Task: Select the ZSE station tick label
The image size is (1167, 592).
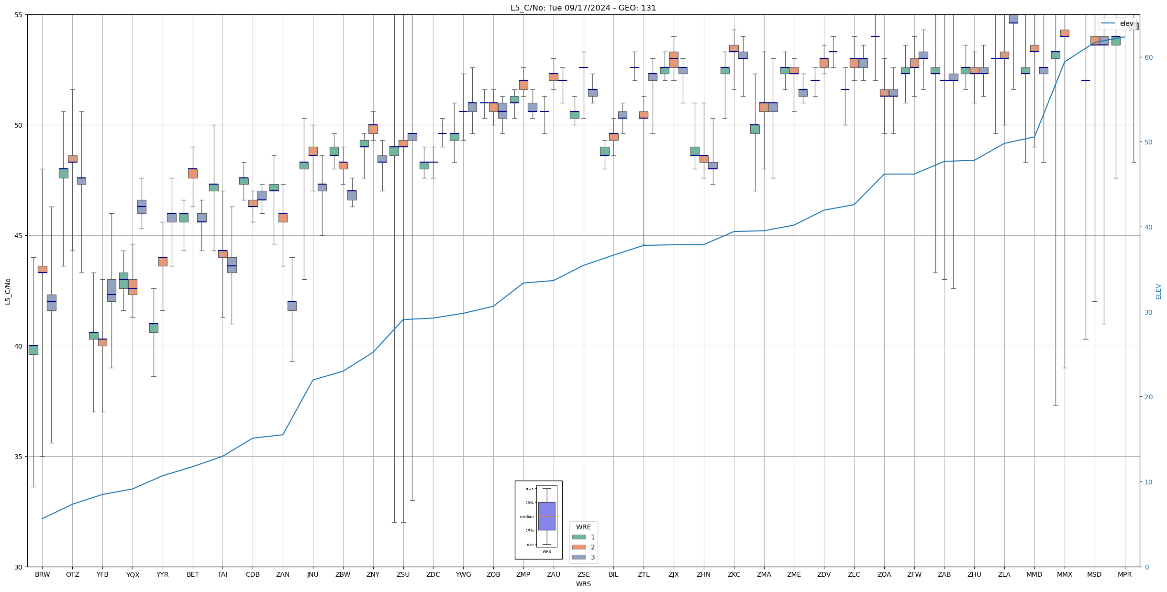Action: point(584,574)
